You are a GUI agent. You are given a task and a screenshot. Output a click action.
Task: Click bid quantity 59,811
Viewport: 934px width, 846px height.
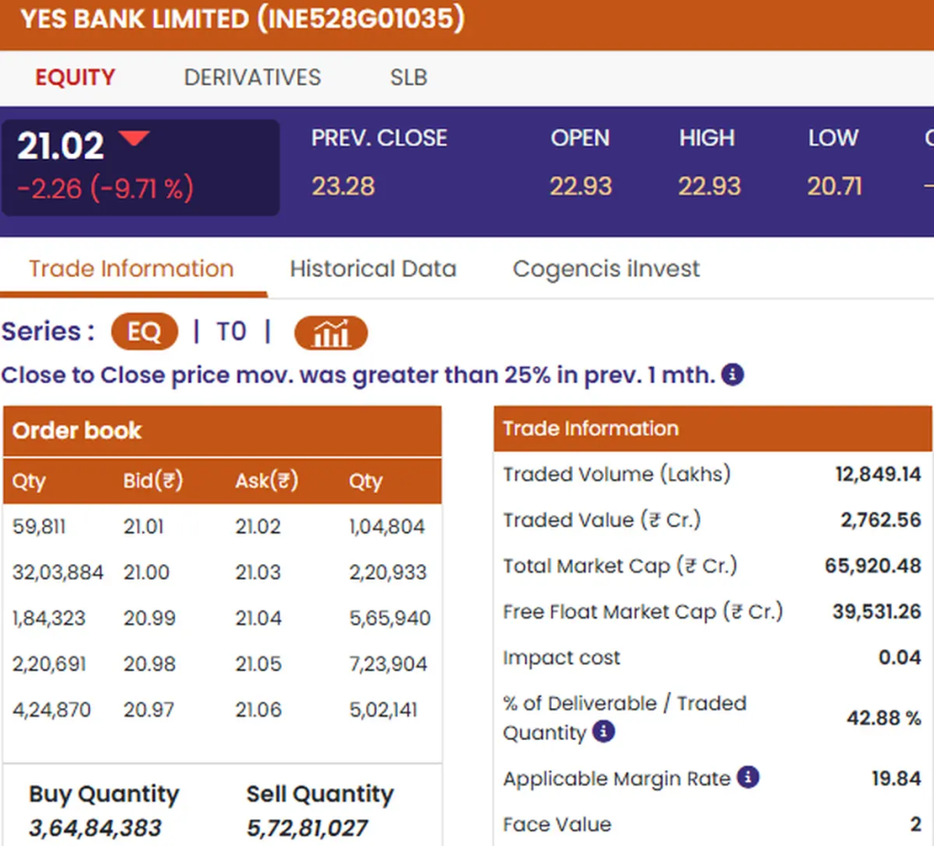pos(39,527)
